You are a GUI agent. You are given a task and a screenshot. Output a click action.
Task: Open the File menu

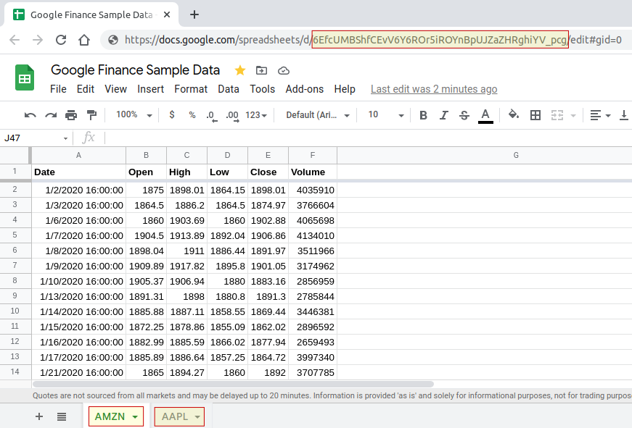pos(59,89)
